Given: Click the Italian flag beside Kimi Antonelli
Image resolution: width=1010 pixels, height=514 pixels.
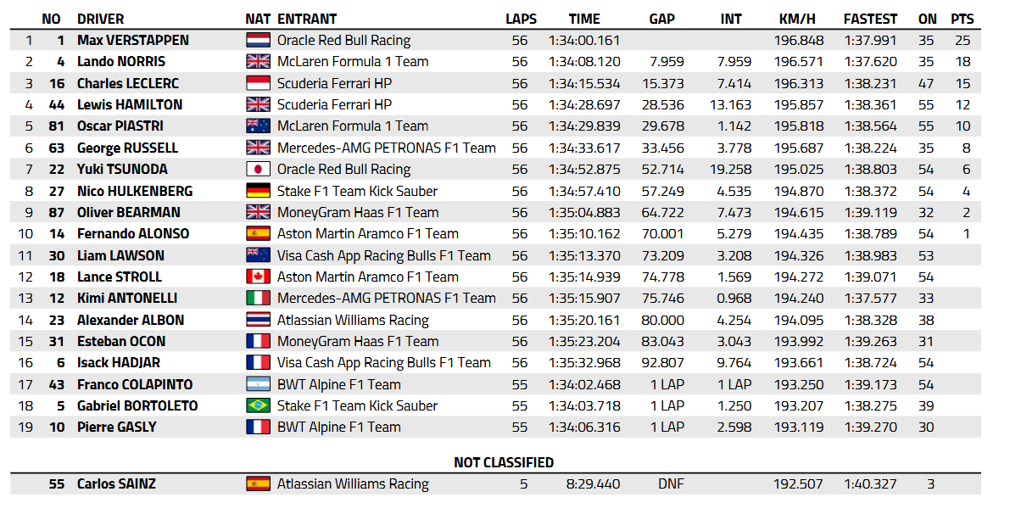Looking at the screenshot, I should (258, 298).
